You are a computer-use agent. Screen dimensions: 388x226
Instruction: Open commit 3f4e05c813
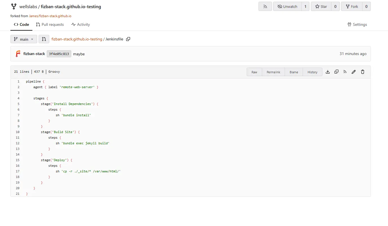coord(59,54)
